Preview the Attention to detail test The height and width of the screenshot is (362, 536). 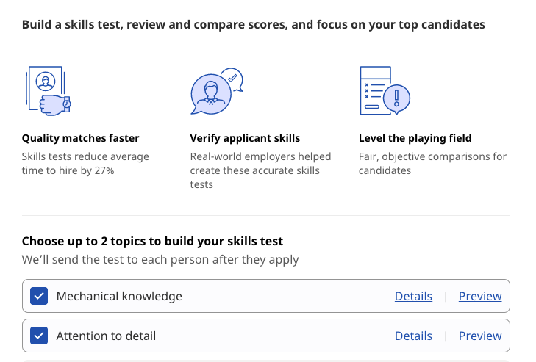pos(480,336)
